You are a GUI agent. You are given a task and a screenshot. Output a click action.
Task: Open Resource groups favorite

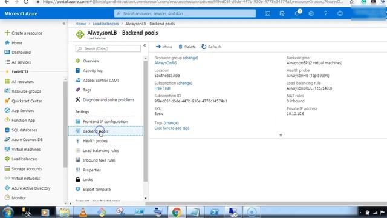23,91
